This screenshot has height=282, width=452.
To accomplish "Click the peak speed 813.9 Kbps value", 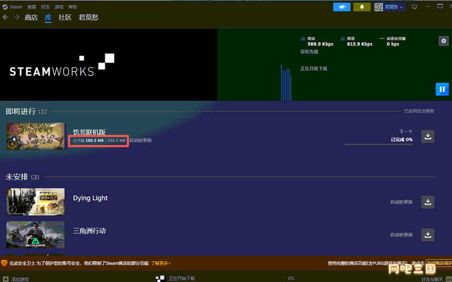I will 359,44.
